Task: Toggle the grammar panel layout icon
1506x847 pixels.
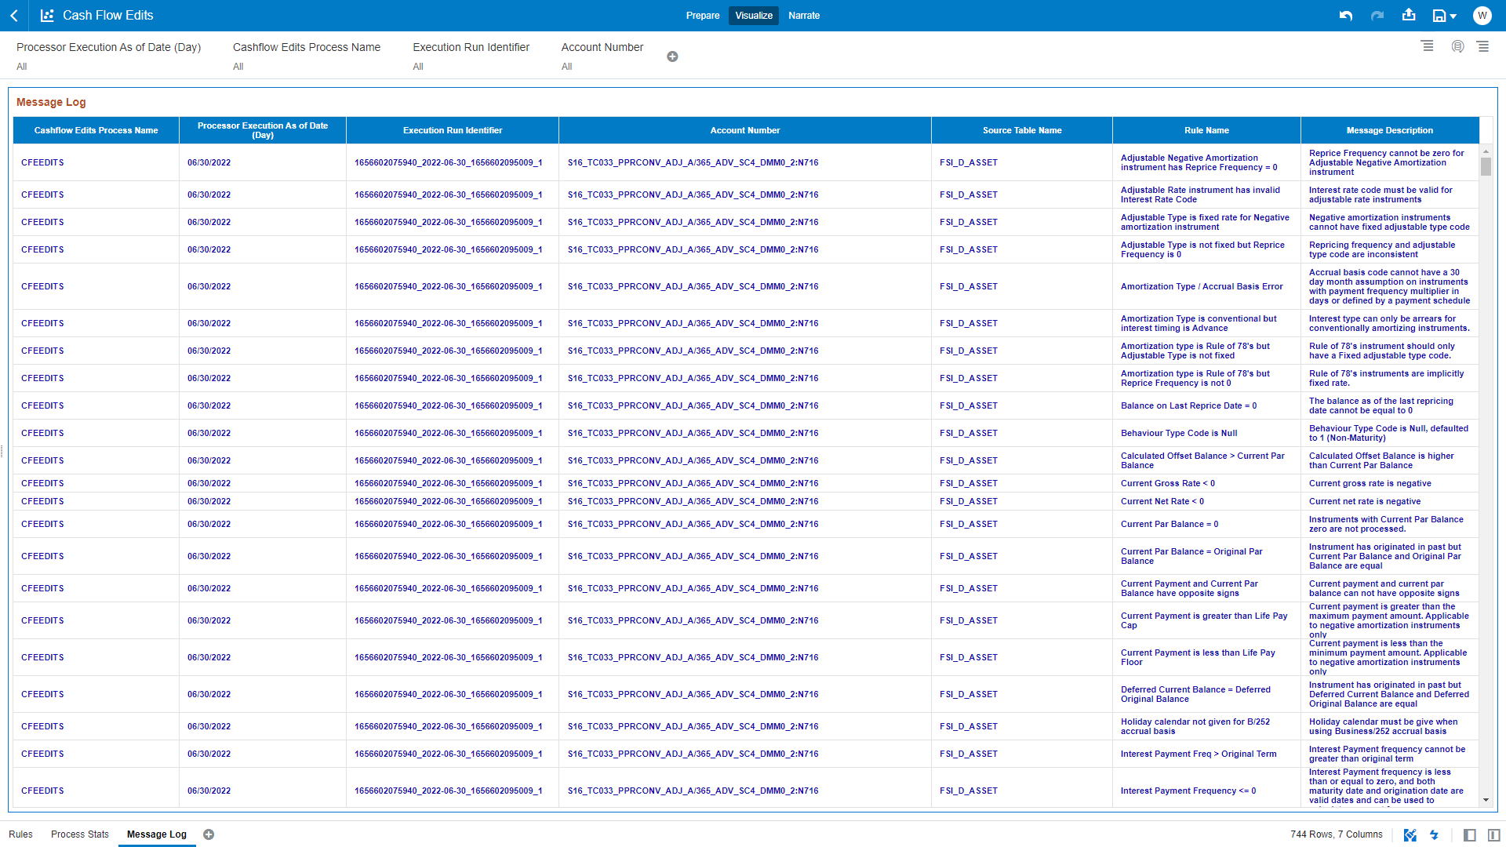Action: click(1493, 835)
